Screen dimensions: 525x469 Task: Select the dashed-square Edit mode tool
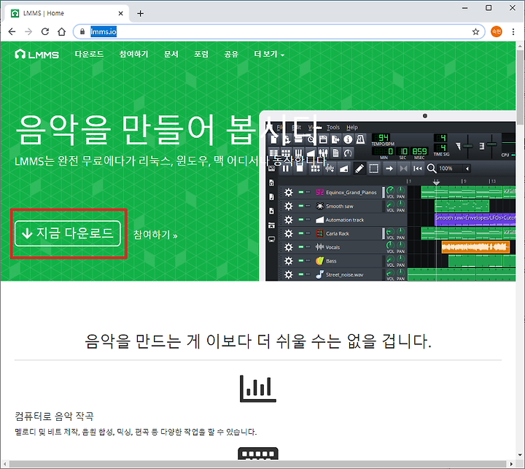point(373,168)
